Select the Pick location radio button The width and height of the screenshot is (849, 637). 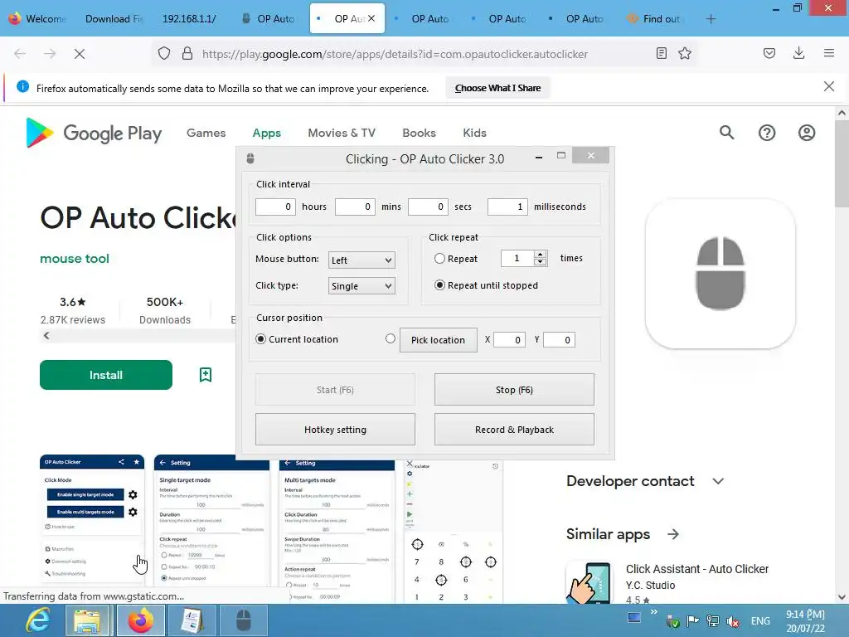(x=390, y=338)
